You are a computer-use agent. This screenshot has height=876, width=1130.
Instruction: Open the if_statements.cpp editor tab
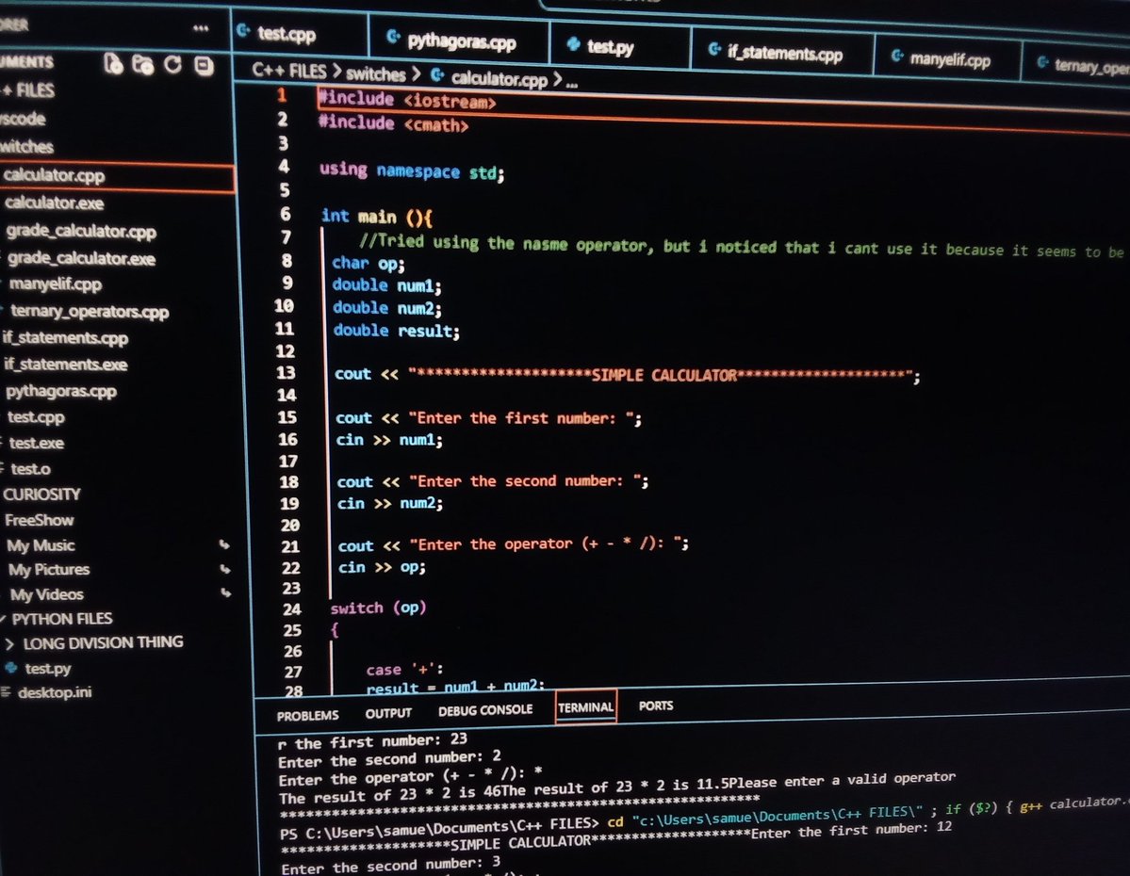click(784, 53)
